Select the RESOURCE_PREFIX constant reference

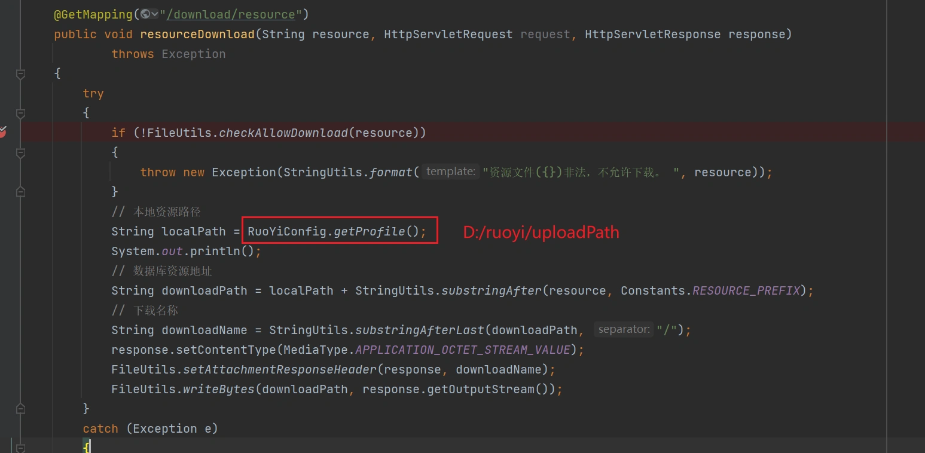click(746, 290)
